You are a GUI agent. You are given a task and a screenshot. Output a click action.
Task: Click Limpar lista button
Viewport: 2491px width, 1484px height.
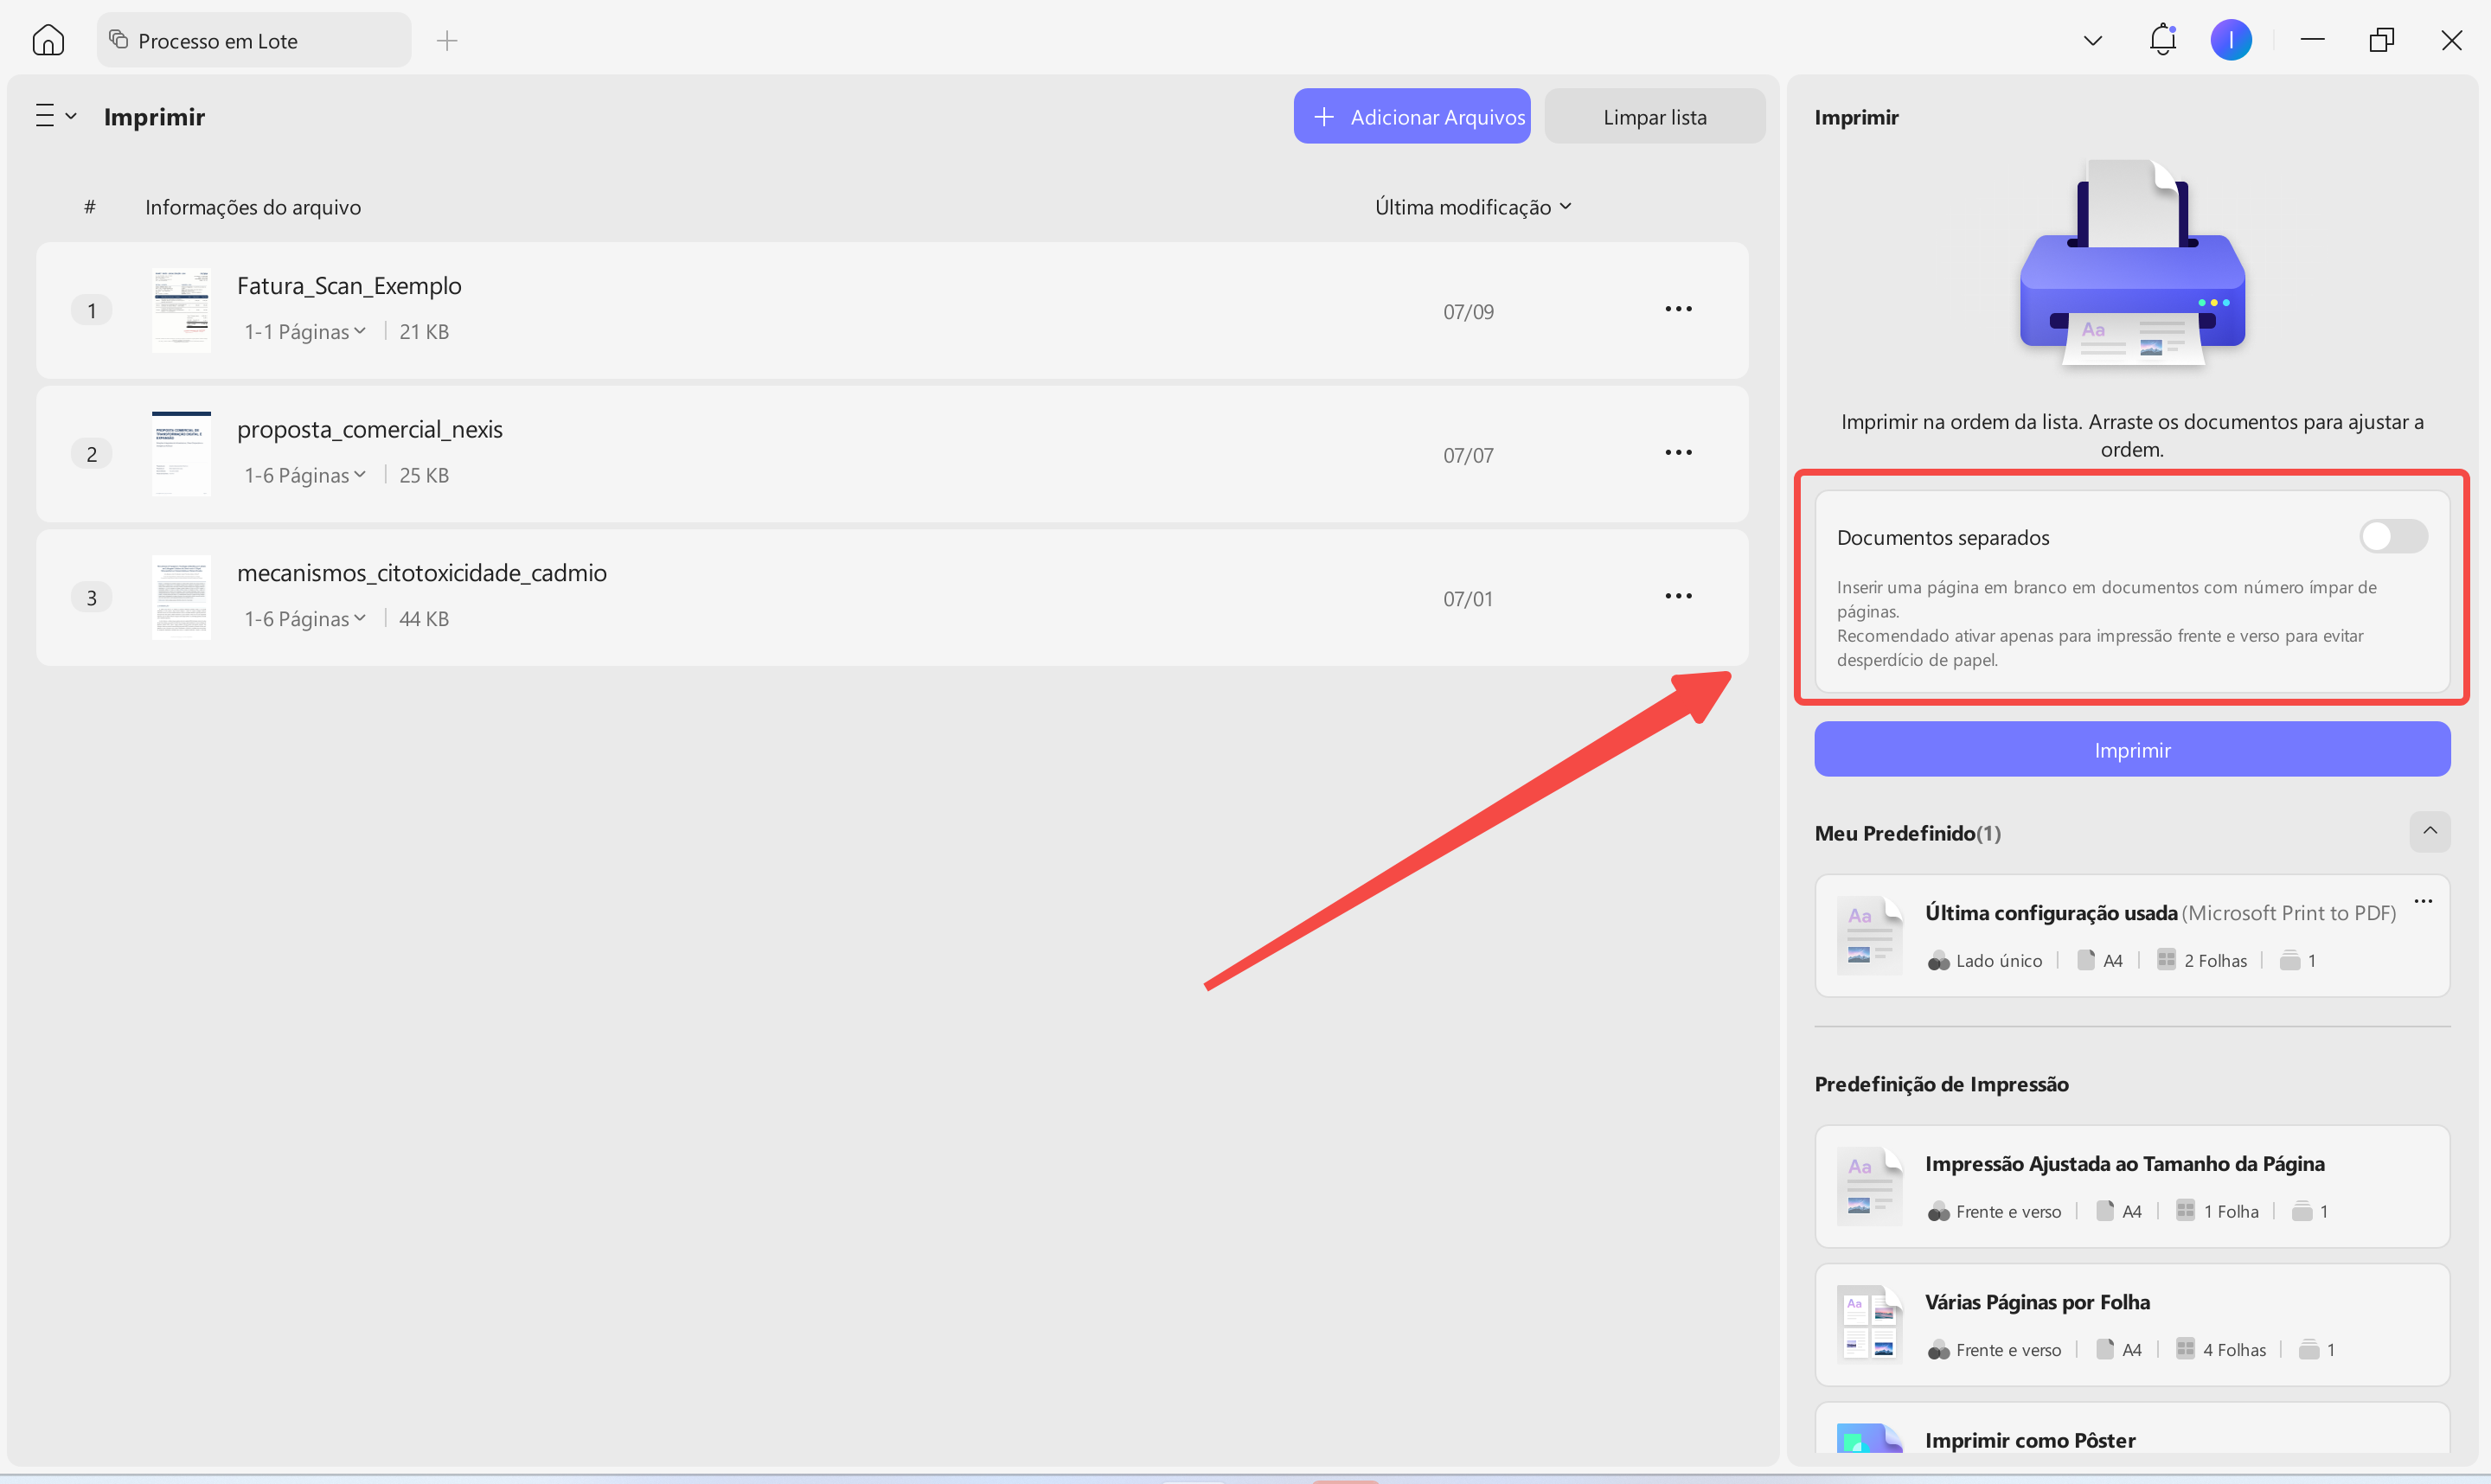(1655, 116)
